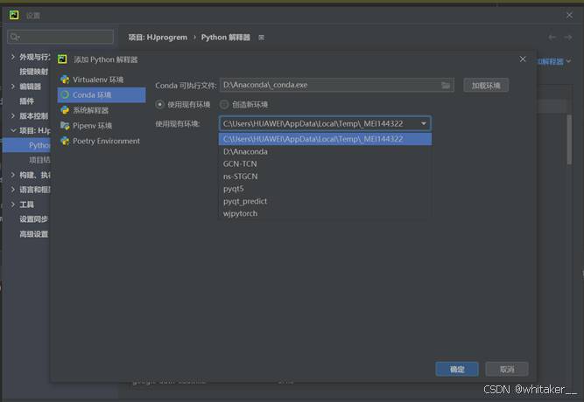Viewport: 584px width, 402px height.
Task: Collapse the Project: HJprogrem settings node
Action: [13, 130]
